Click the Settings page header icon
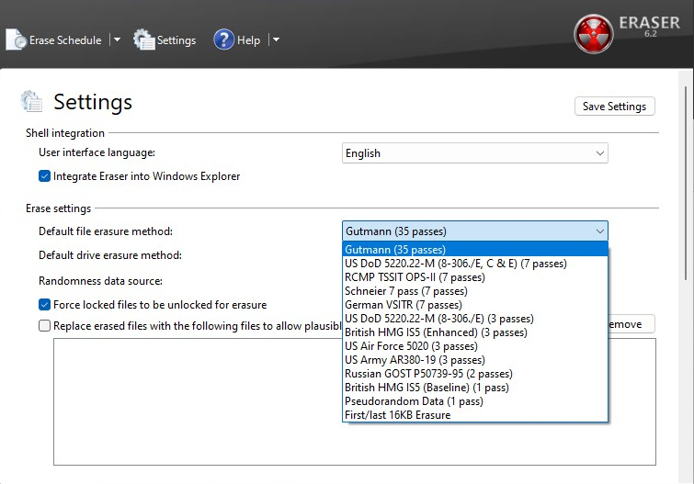The width and height of the screenshot is (694, 484). coord(32,102)
